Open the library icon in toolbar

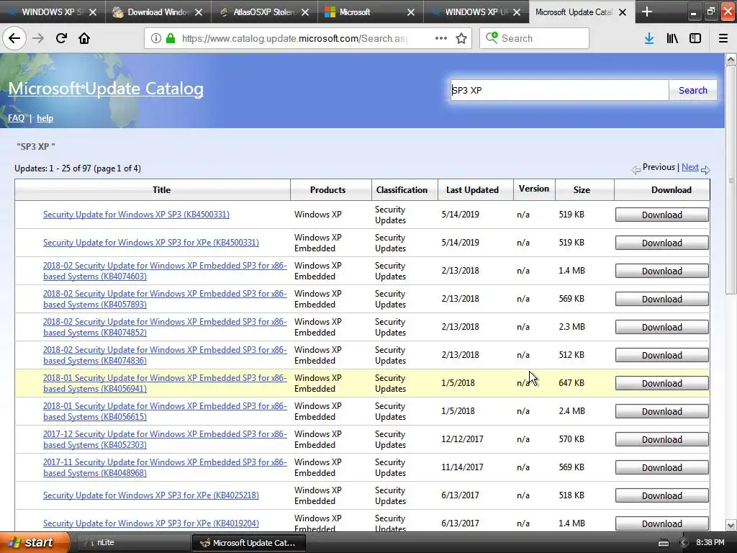pos(672,38)
